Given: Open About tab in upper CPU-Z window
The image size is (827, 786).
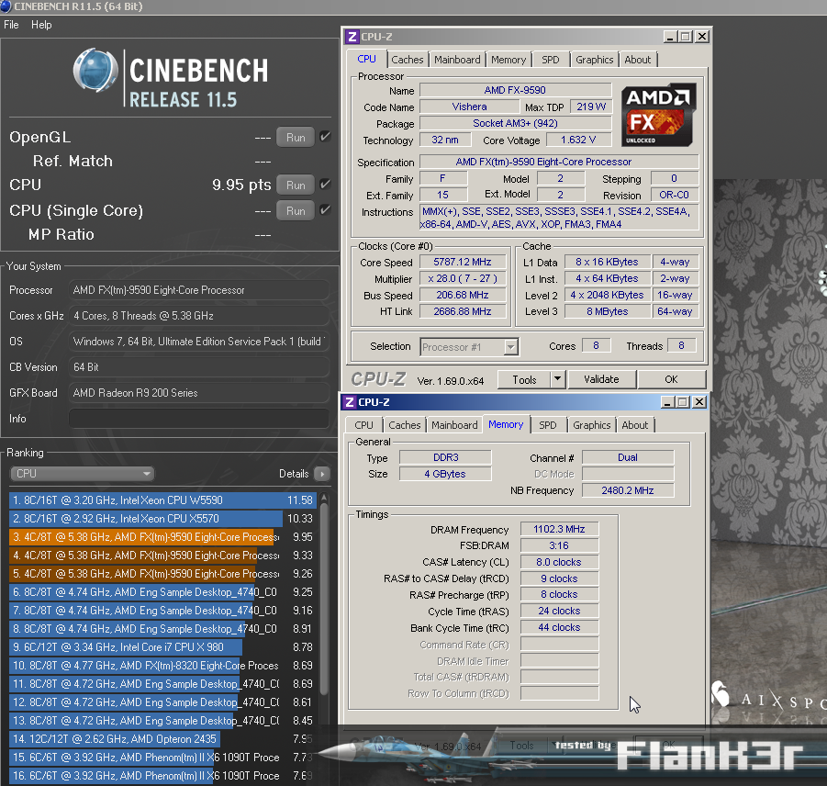Looking at the screenshot, I should coord(638,60).
